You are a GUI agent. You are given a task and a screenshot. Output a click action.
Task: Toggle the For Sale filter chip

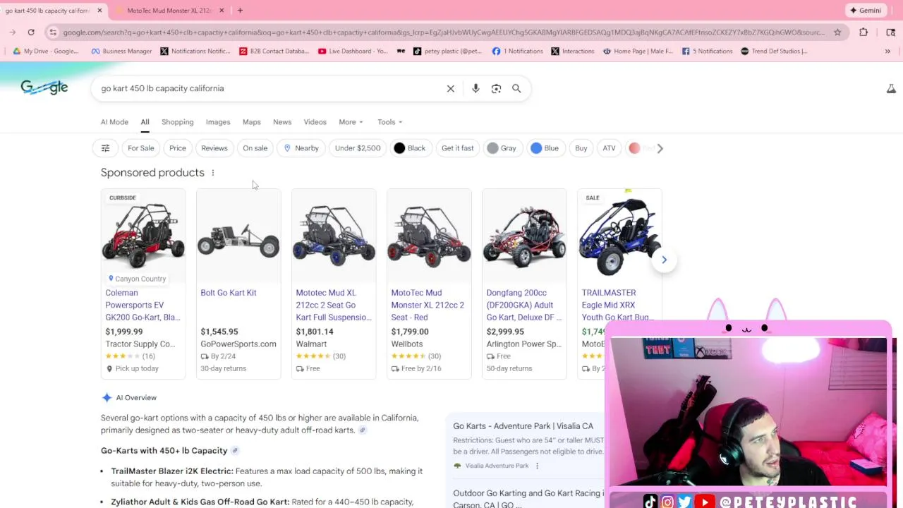tap(140, 148)
